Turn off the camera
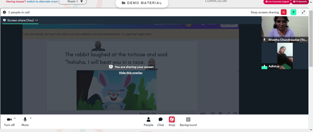Screen dimensions: 313x132 (x=9, y=122)
